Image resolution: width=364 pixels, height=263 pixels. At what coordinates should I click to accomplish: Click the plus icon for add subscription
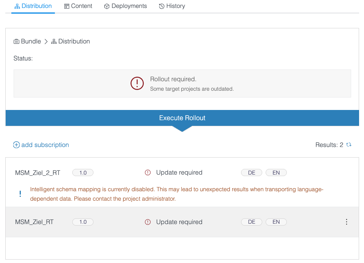click(16, 145)
